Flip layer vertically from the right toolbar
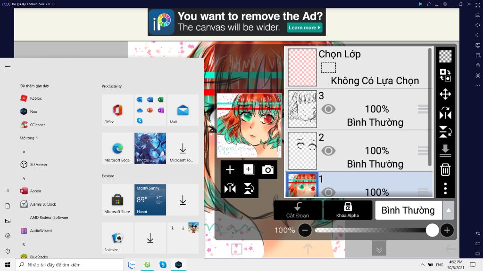Viewport: 483px width, 271px height. tap(445, 132)
